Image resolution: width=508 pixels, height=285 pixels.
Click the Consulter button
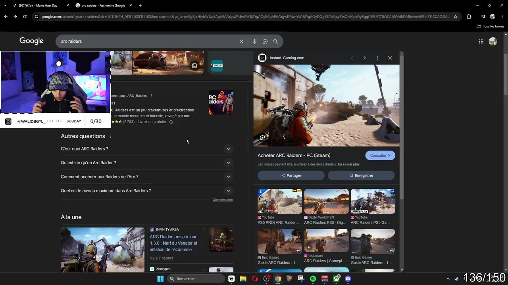pos(380,156)
